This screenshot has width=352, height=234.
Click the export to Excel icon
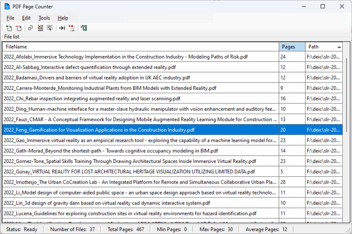84,28
